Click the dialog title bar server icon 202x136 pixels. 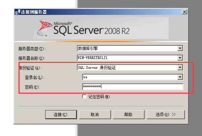pos(17,12)
